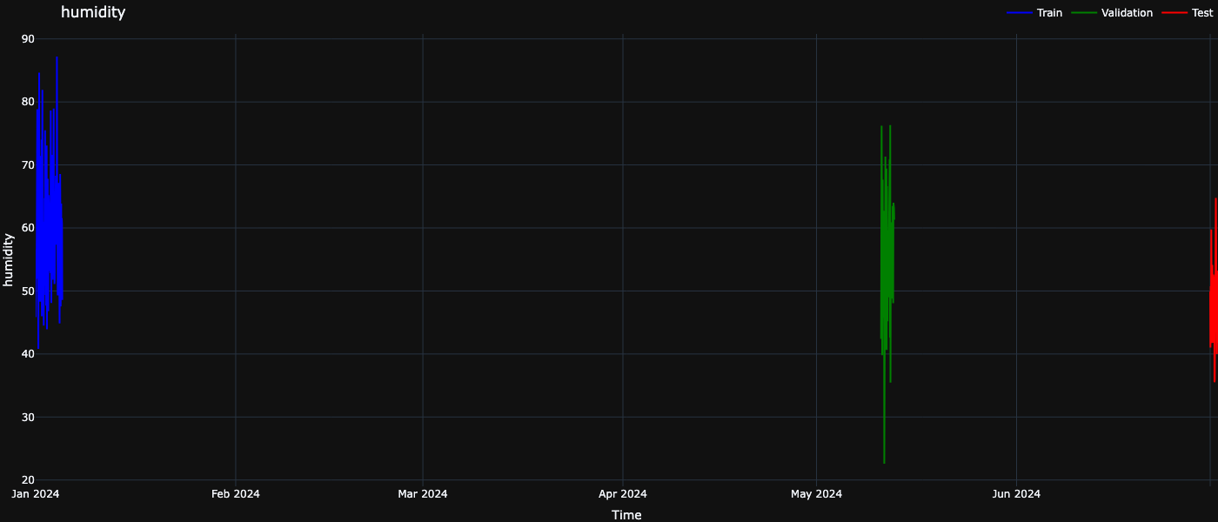Click the 'Time' x-axis title
1218x522 pixels.
pos(626,515)
